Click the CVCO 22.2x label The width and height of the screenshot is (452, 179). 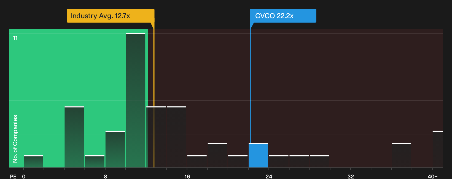(283, 16)
